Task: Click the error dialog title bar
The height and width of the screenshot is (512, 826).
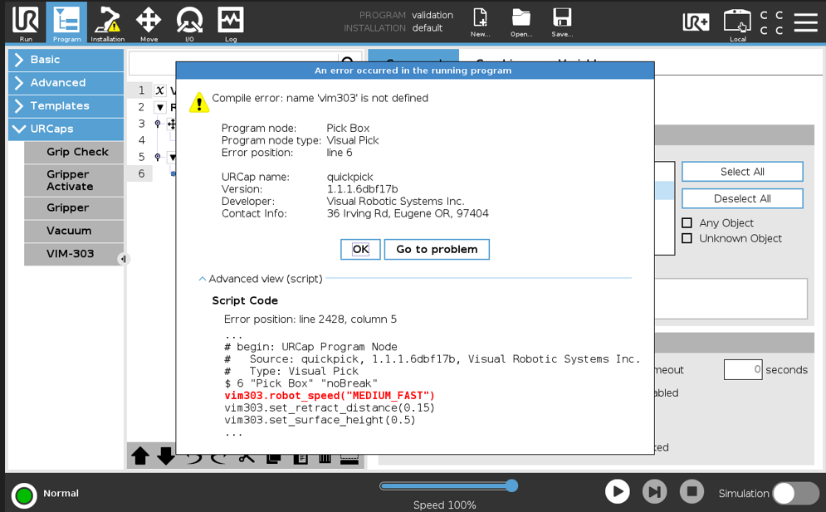Action: tap(415, 71)
